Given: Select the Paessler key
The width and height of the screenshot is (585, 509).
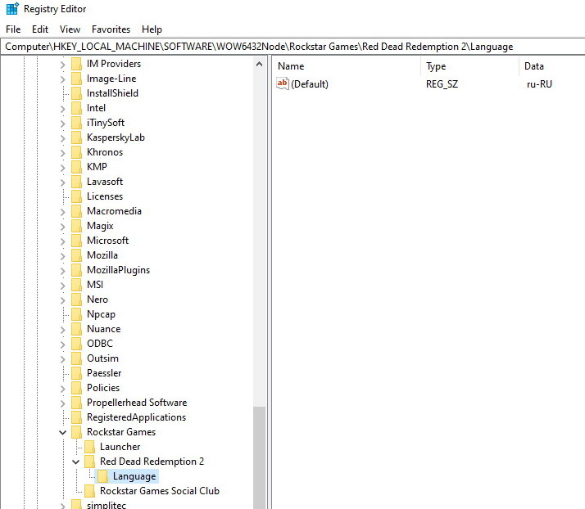Looking at the screenshot, I should [104, 373].
